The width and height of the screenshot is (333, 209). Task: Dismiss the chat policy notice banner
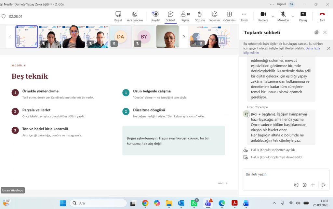click(329, 48)
